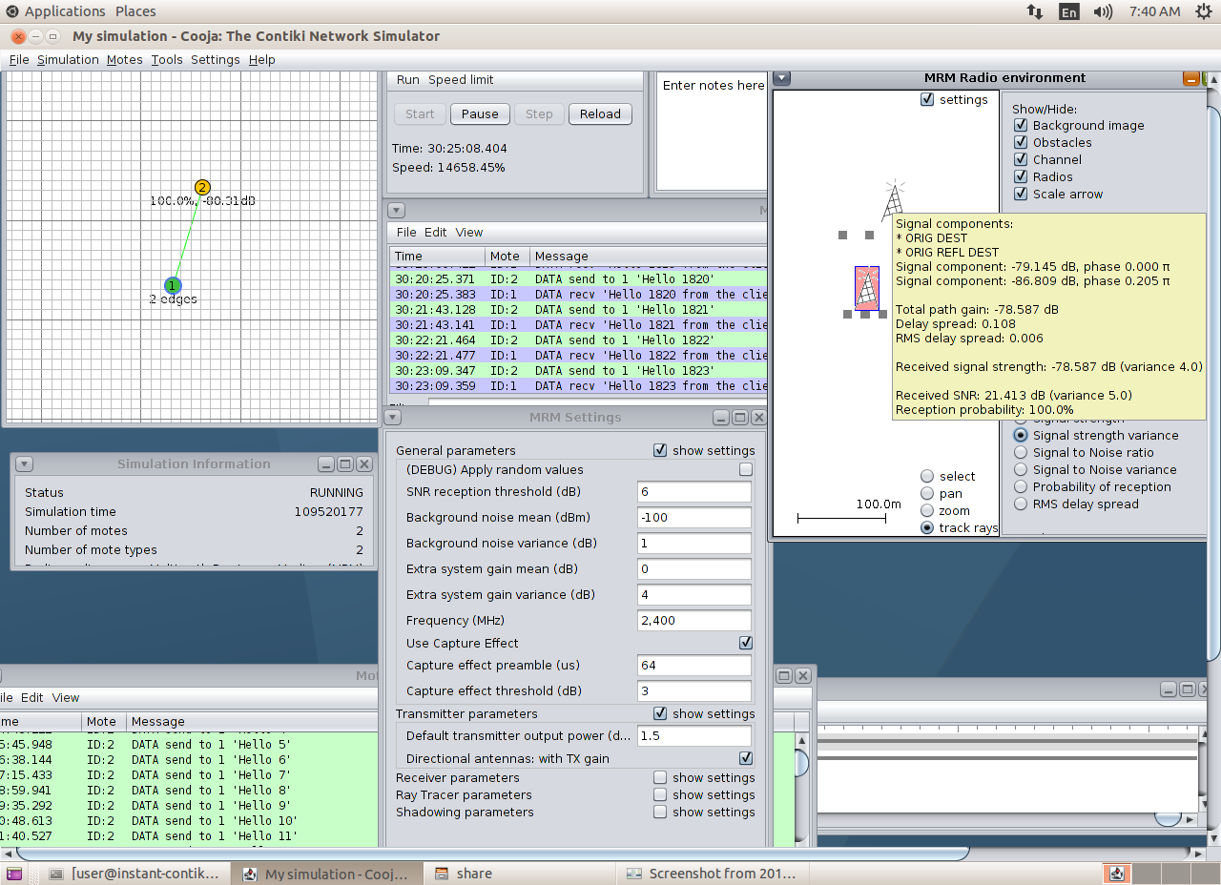The image size is (1221, 885).
Task: Open the Ubuntu Applications menu icon
Action: click(x=11, y=11)
